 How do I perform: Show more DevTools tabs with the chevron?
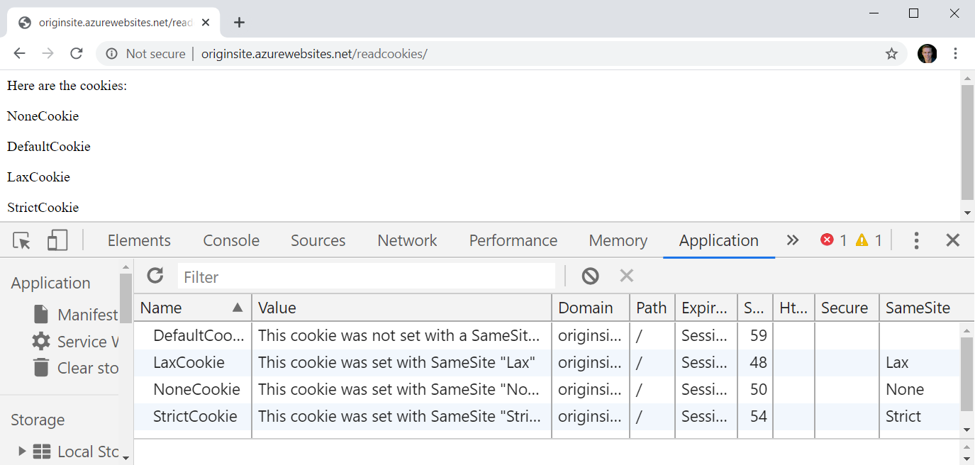[793, 241]
